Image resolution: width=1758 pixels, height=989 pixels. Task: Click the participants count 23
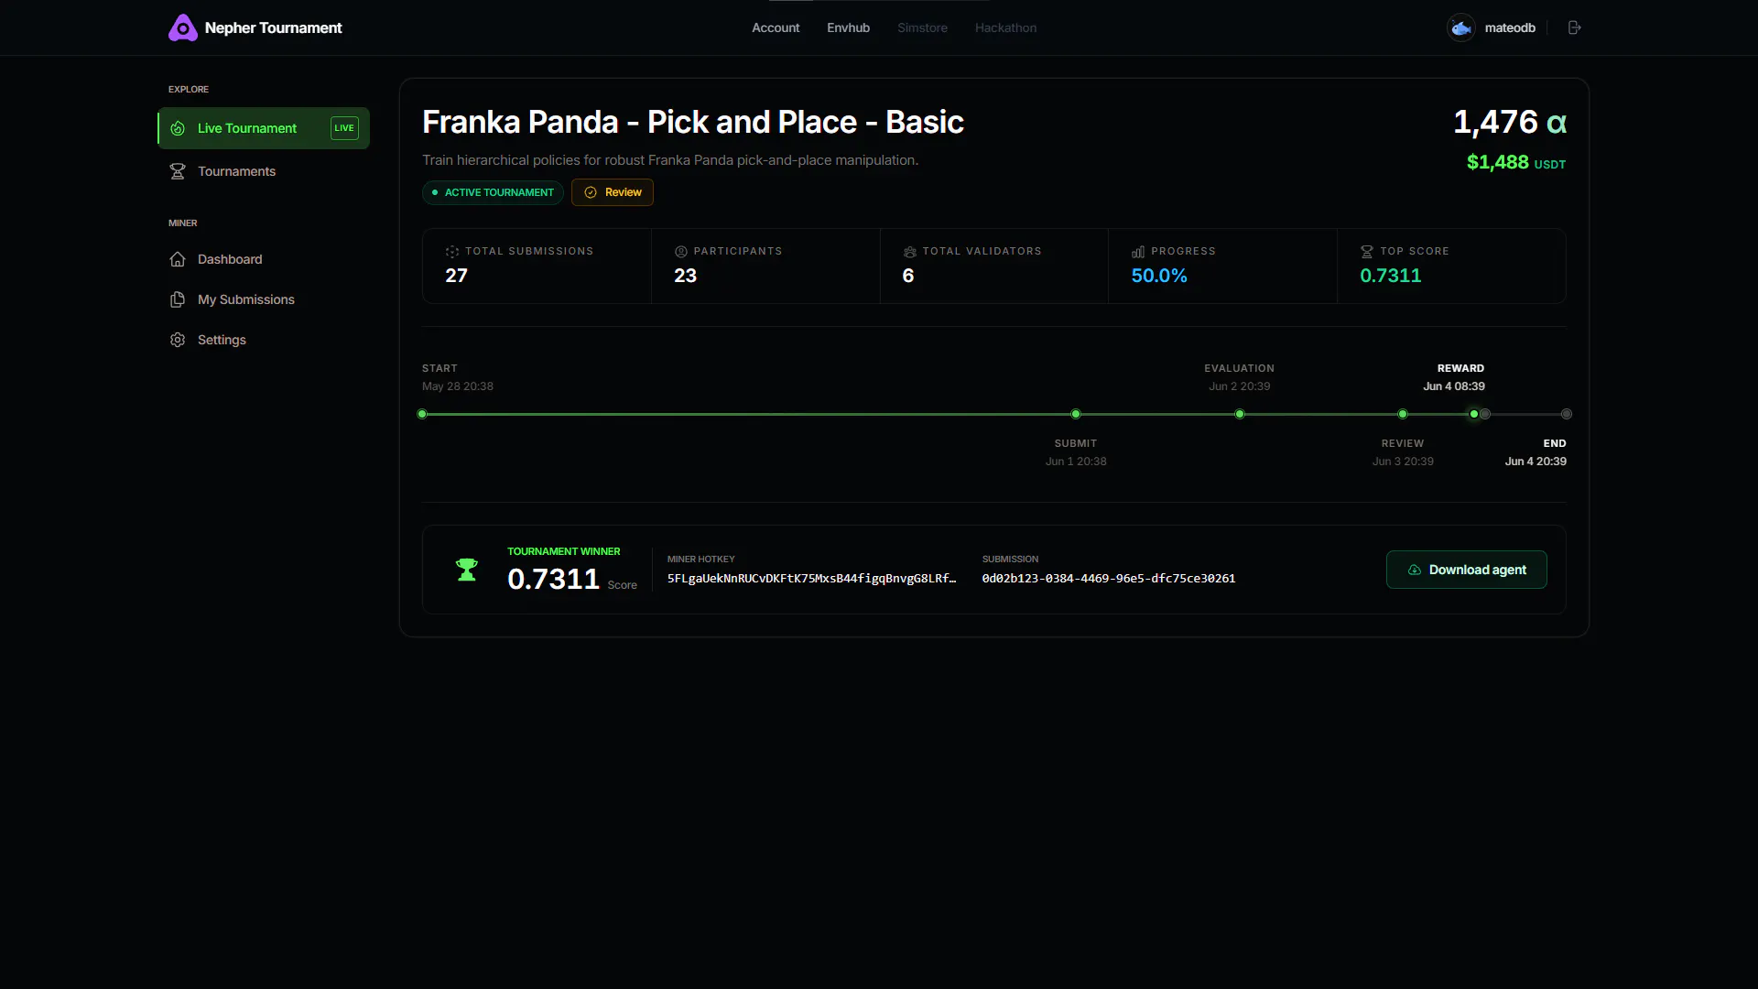point(685,276)
